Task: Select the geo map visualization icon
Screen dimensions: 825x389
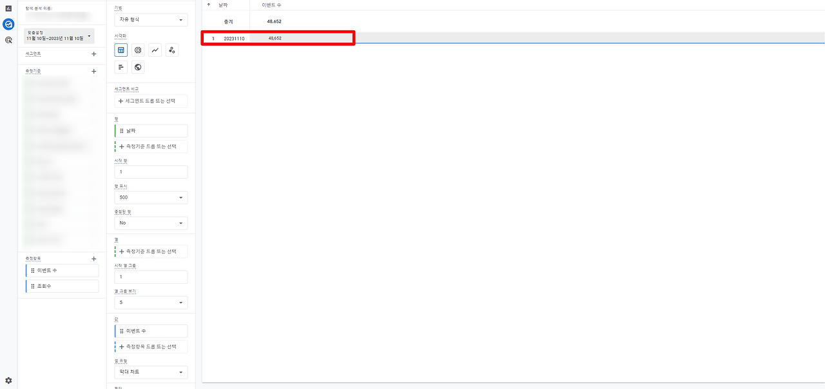Action: [138, 67]
